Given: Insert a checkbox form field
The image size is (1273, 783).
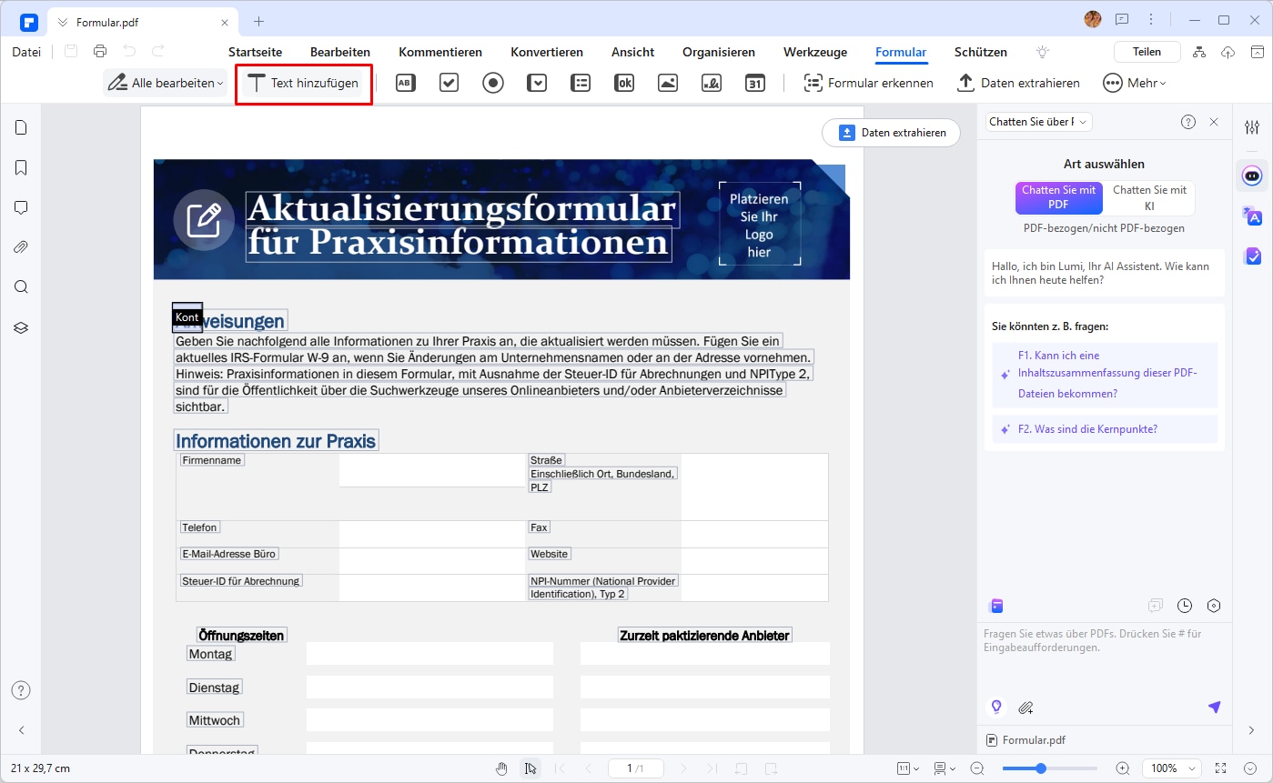Looking at the screenshot, I should pos(449,83).
